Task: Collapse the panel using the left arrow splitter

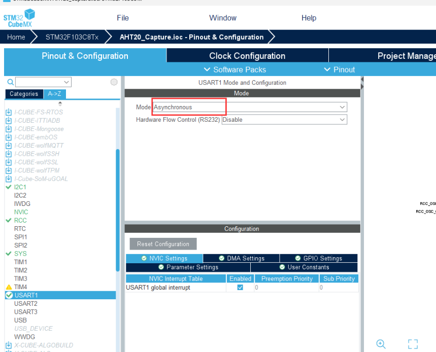Action: click(362, 80)
